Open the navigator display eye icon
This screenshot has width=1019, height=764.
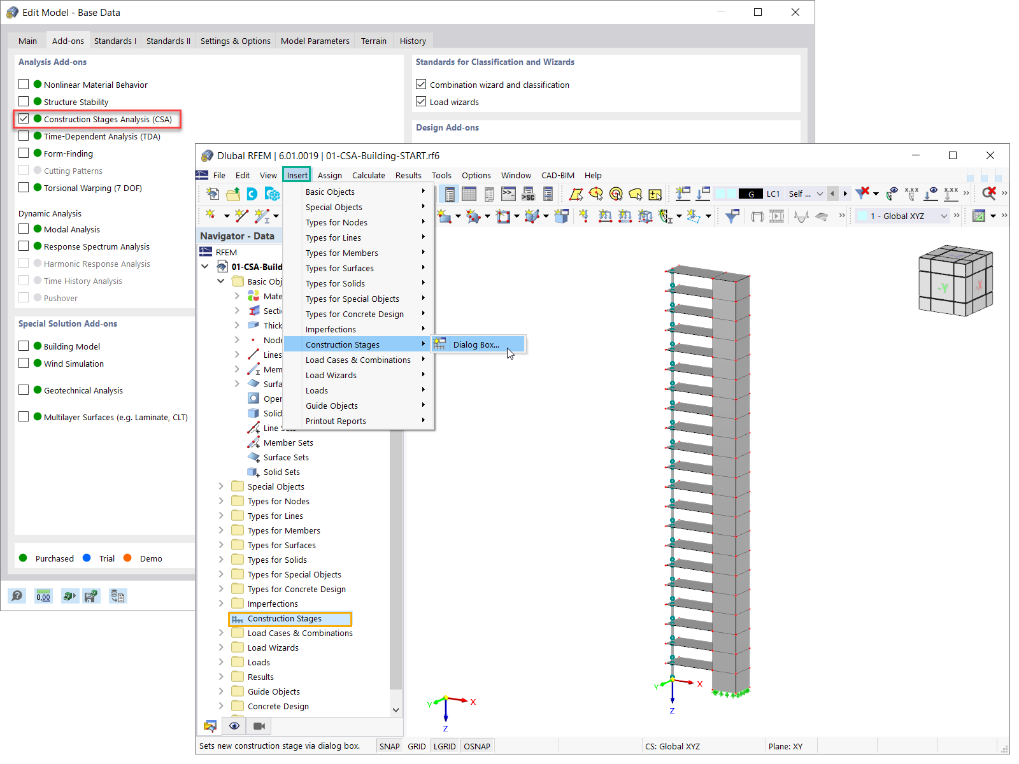[x=234, y=726]
